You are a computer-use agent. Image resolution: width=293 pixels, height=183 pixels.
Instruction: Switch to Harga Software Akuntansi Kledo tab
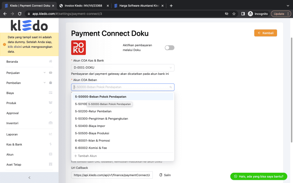pyautogui.click(x=139, y=6)
